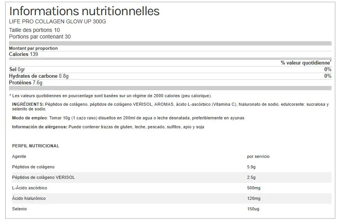Screen dimensions: 339x222
Task: Select the Péptidos de colágeno VERISOL row
Action: tap(172, 178)
